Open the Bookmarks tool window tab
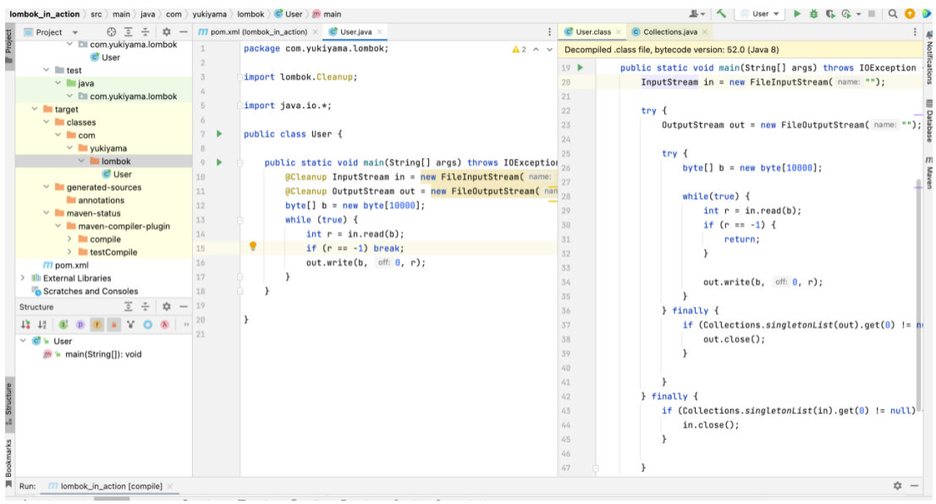This screenshot has height=504, width=936. tap(9, 463)
